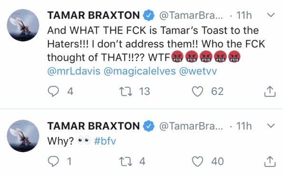Click the @TamarBra... handle on second tweet

(191, 126)
